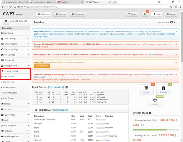Close the root Email warning
This screenshot has width=183, height=142.
coord(176,62)
